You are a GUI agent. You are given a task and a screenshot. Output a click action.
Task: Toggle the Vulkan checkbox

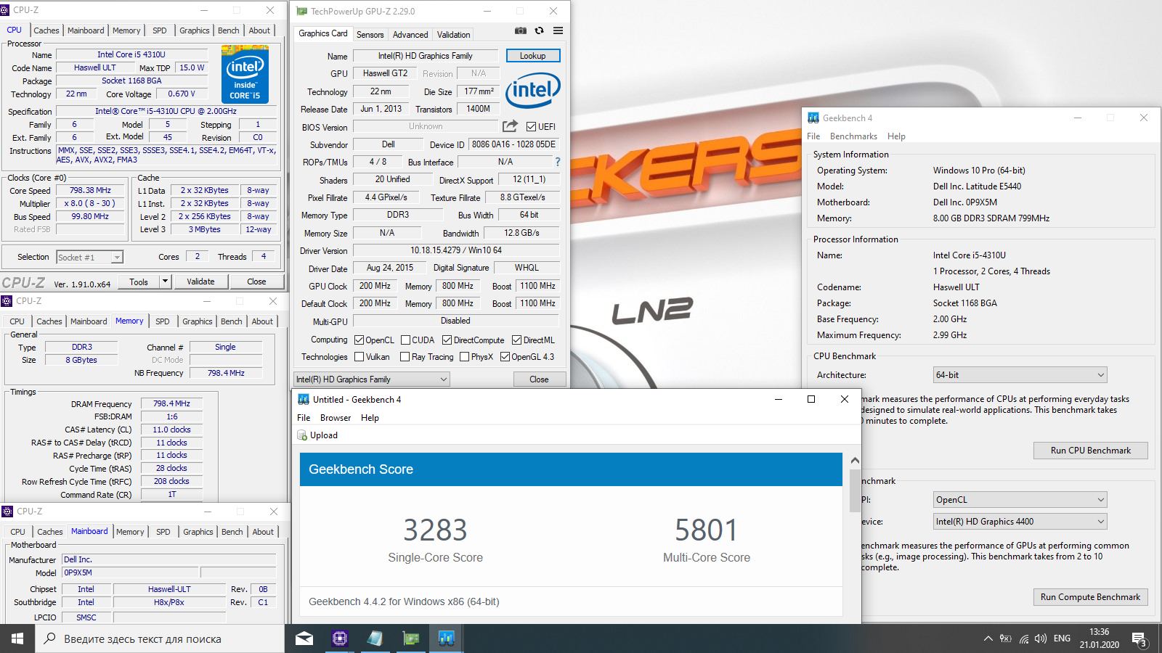(x=359, y=356)
